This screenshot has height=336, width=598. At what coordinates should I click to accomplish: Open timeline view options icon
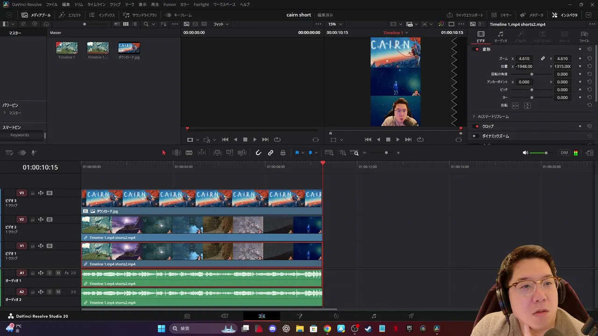[x=9, y=153]
